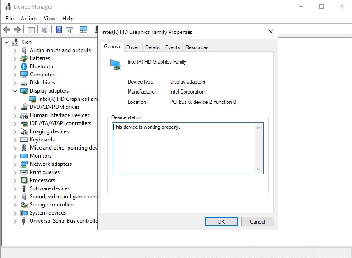Select the Monitors tree label
352x258 pixels.
tap(41, 156)
